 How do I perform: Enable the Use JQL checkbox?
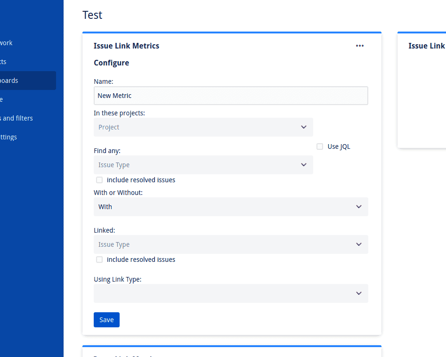point(320,146)
